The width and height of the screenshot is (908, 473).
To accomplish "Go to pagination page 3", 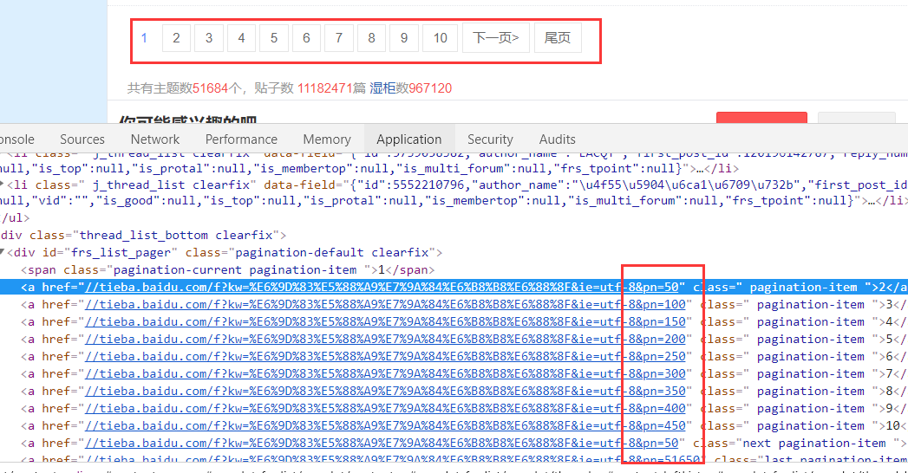I will click(209, 38).
